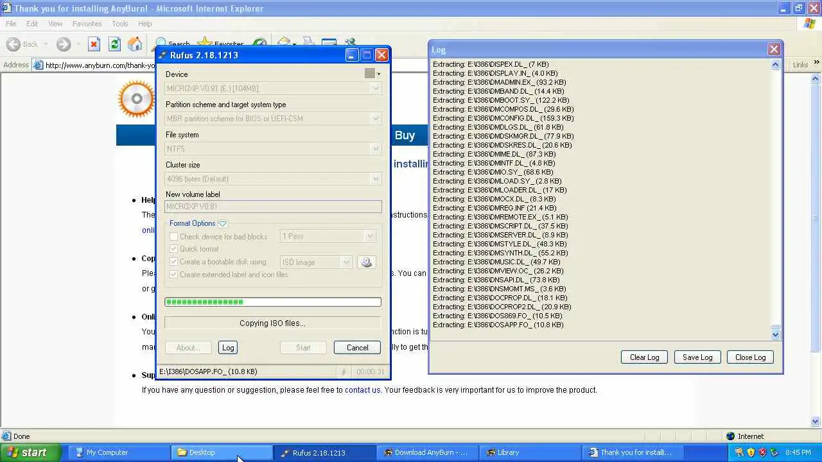Click the yellow security shield tray icon
The height and width of the screenshot is (462, 822).
pos(751,452)
